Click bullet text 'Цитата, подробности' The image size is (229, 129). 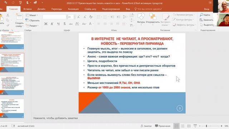tap(102, 61)
